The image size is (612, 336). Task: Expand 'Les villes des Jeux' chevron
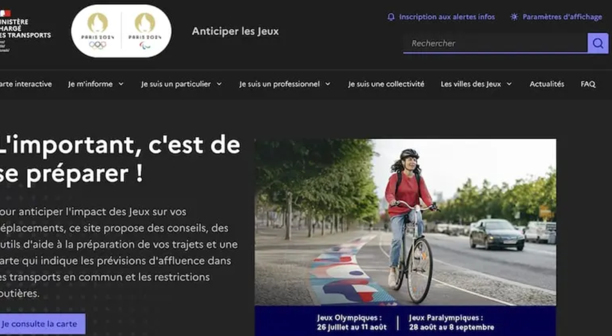click(x=509, y=84)
